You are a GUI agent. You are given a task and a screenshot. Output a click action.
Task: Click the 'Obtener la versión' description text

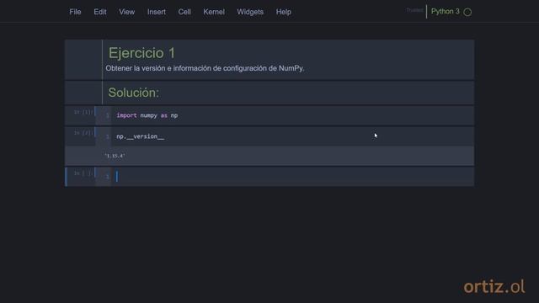point(205,68)
